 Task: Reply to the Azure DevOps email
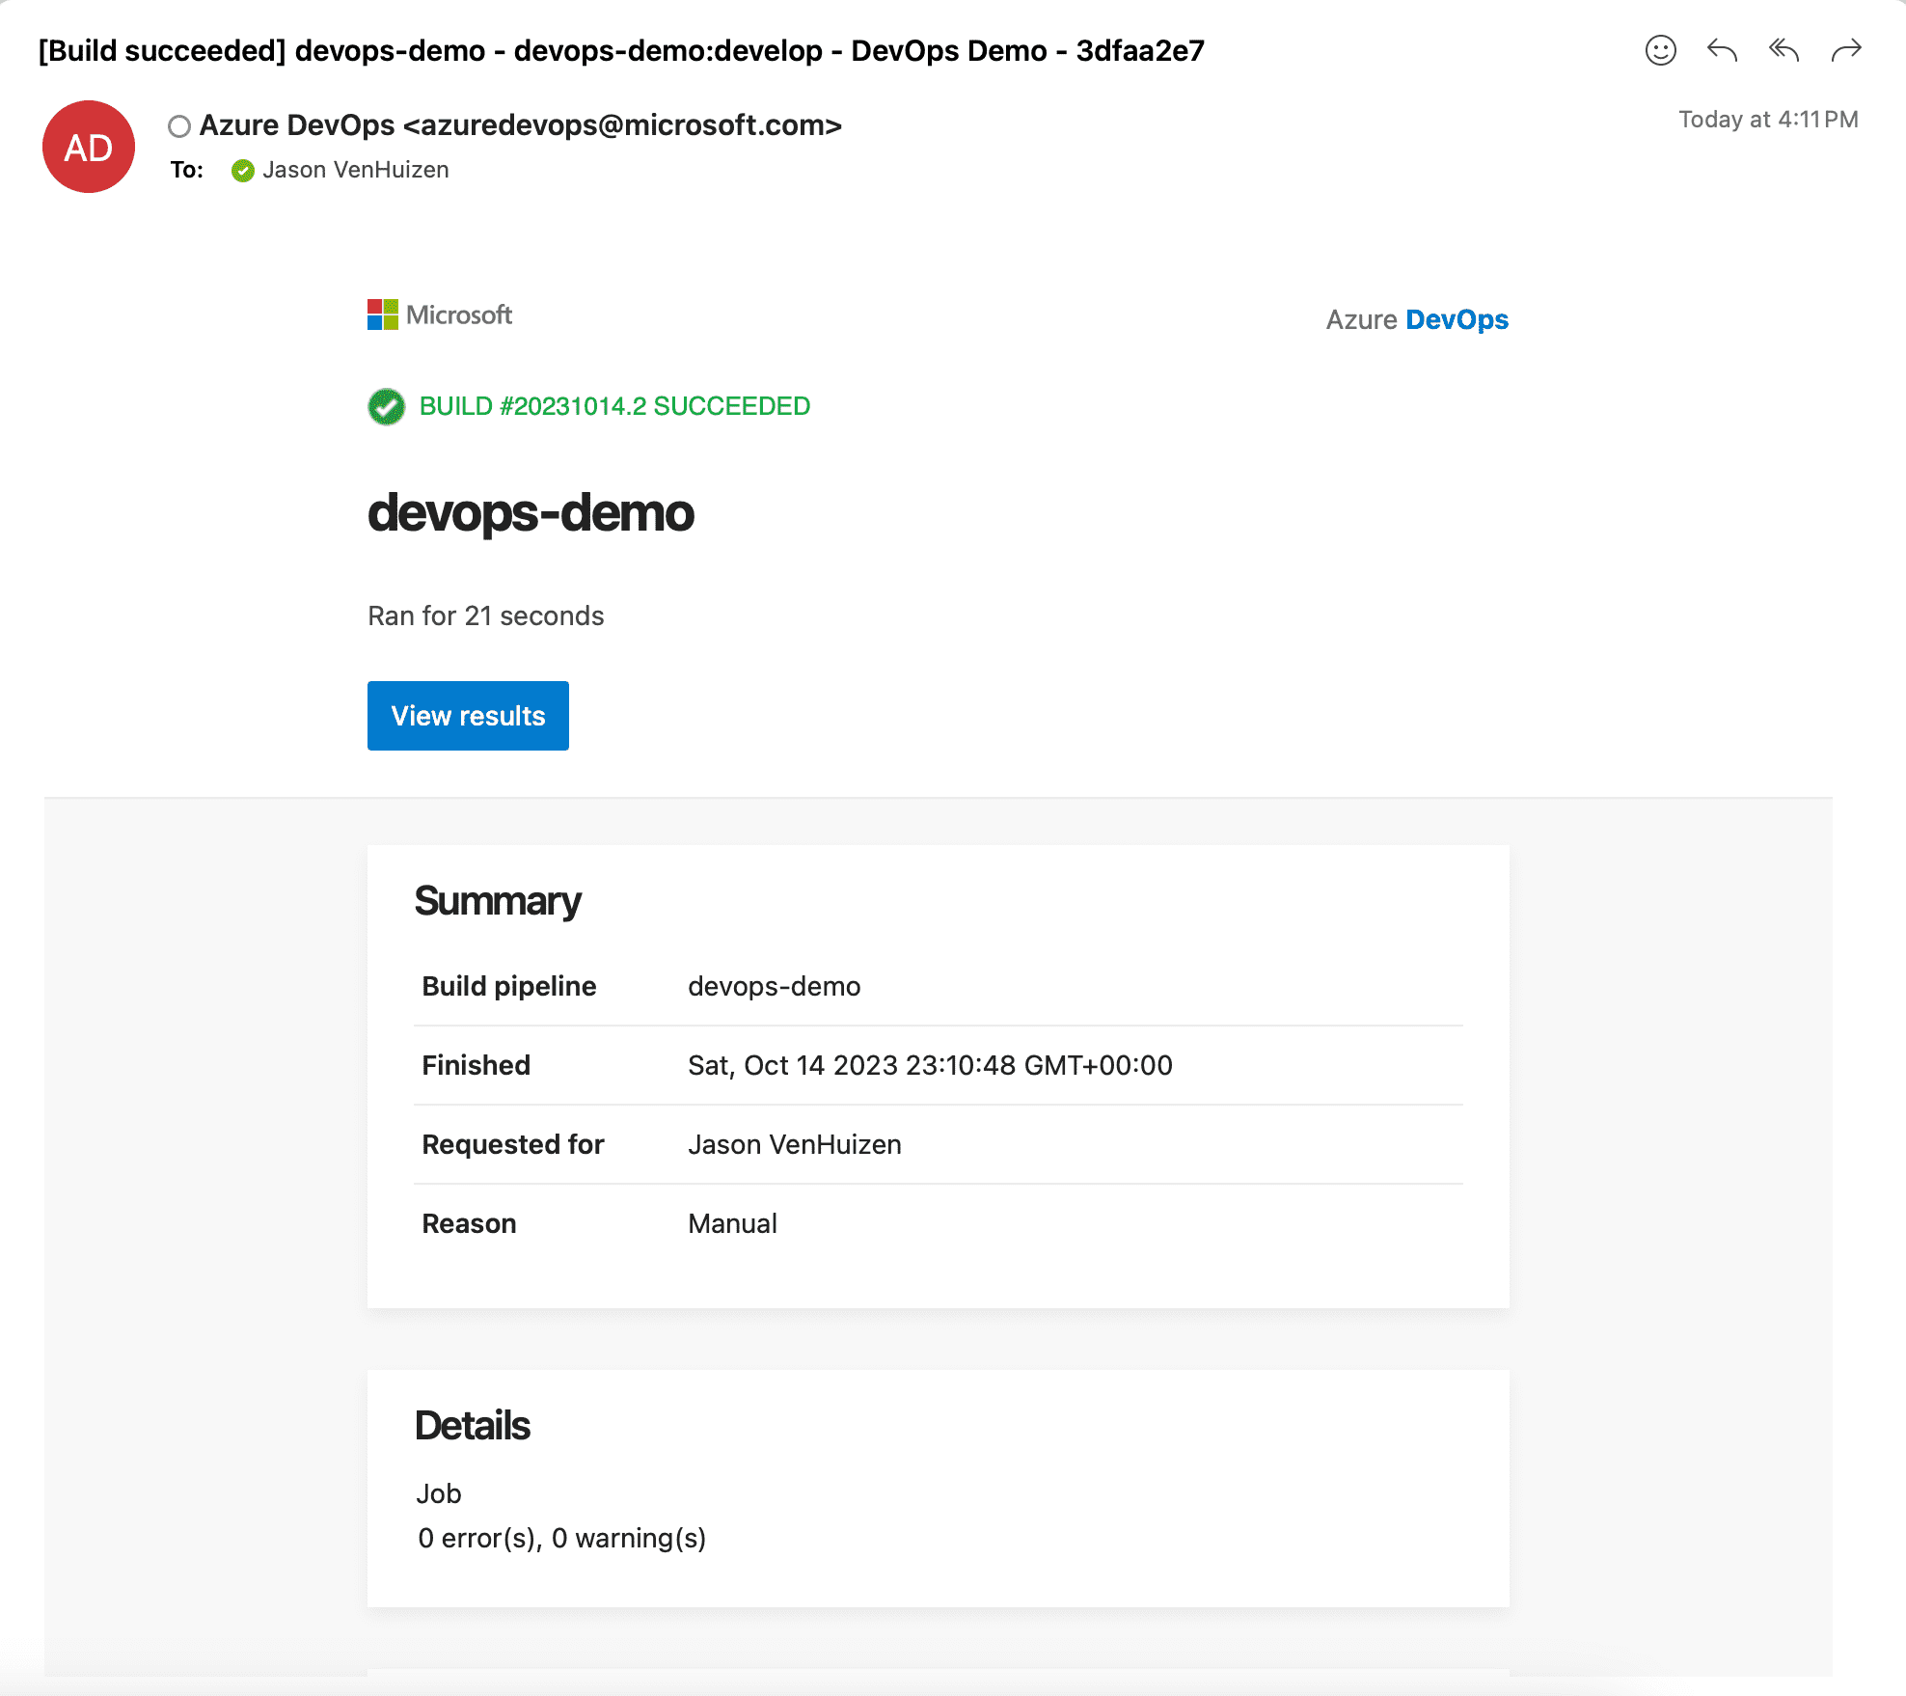click(1722, 50)
